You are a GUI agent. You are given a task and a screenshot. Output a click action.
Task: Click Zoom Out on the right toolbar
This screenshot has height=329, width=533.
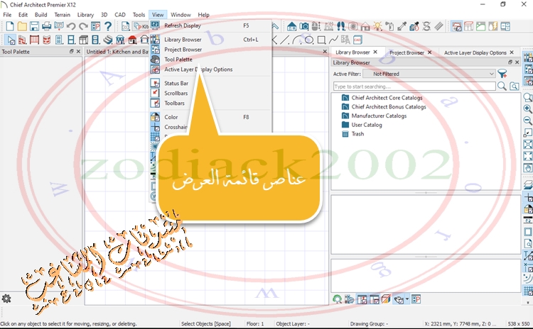pyautogui.click(x=528, y=121)
